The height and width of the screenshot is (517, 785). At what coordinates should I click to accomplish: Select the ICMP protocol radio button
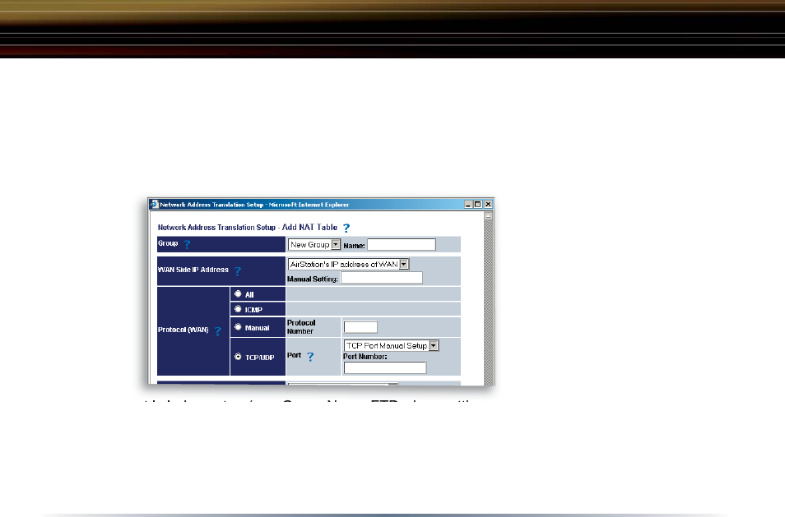click(238, 309)
